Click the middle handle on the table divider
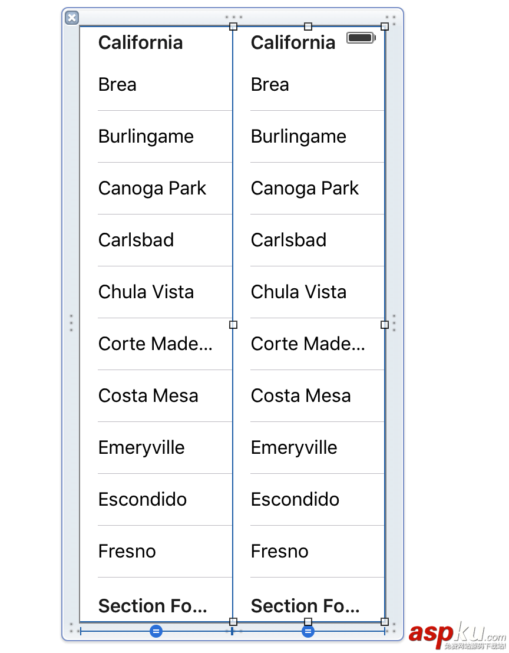Viewport: 509px width, 653px height. click(233, 325)
